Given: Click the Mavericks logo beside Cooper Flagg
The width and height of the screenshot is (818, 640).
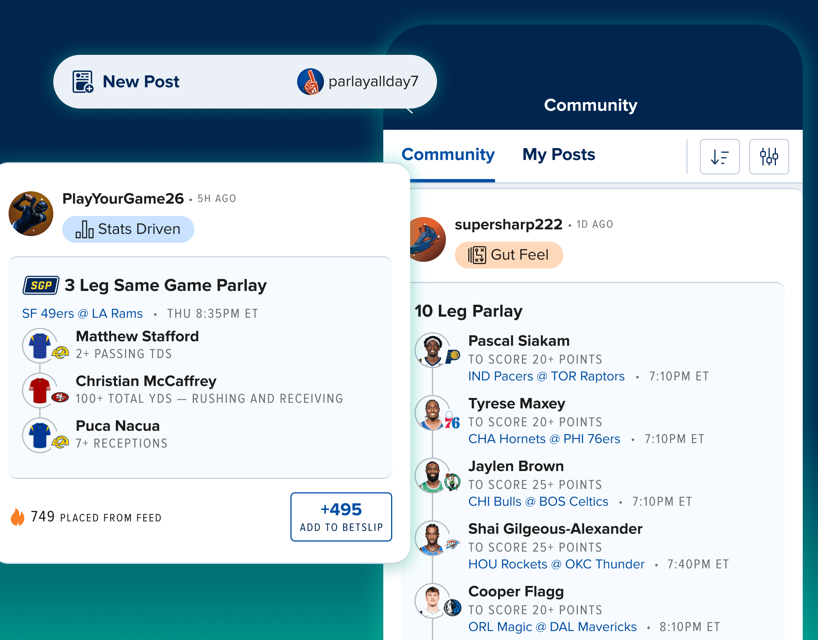Looking at the screenshot, I should point(453,608).
